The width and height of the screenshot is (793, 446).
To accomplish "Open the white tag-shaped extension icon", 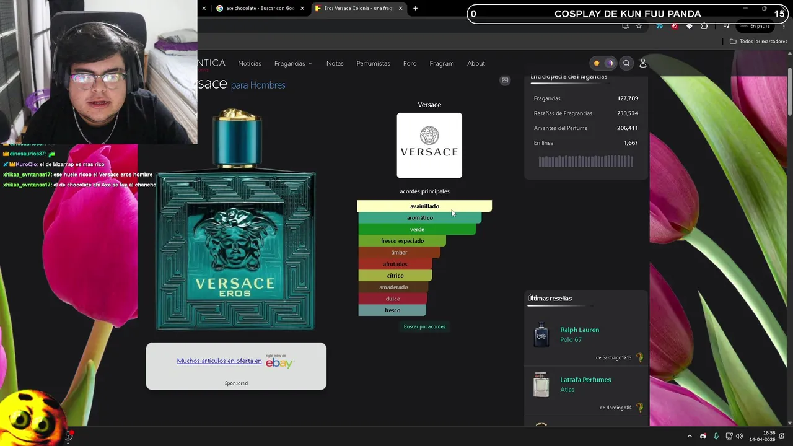I will [689, 26].
